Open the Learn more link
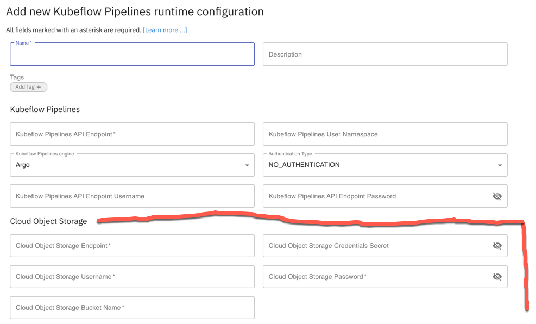 click(165, 30)
